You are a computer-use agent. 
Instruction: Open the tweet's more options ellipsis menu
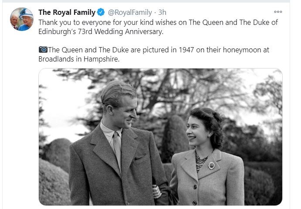[277, 12]
